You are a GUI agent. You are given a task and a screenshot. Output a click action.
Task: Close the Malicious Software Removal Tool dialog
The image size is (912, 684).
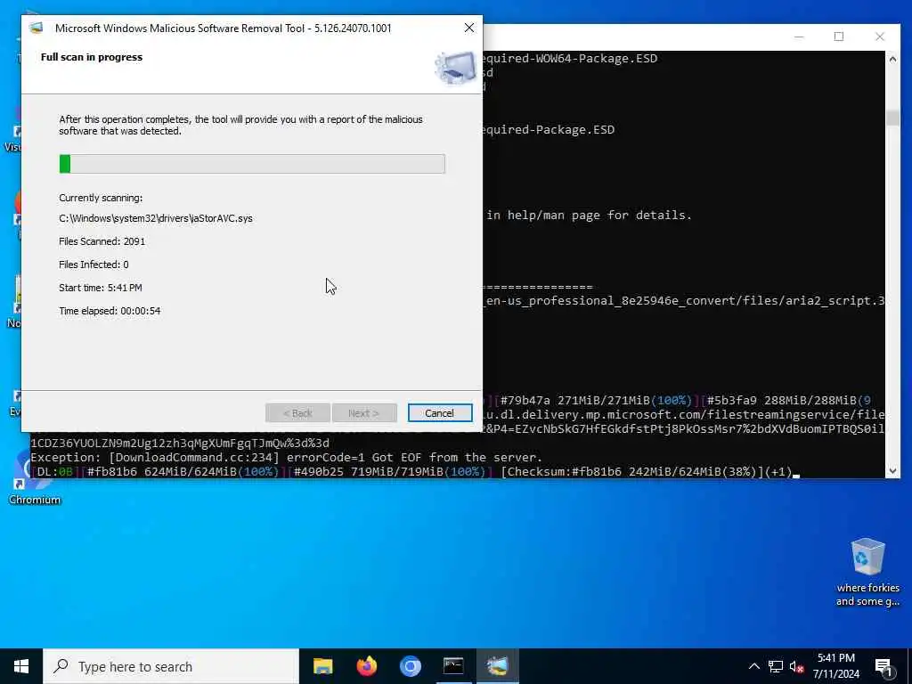tap(468, 28)
